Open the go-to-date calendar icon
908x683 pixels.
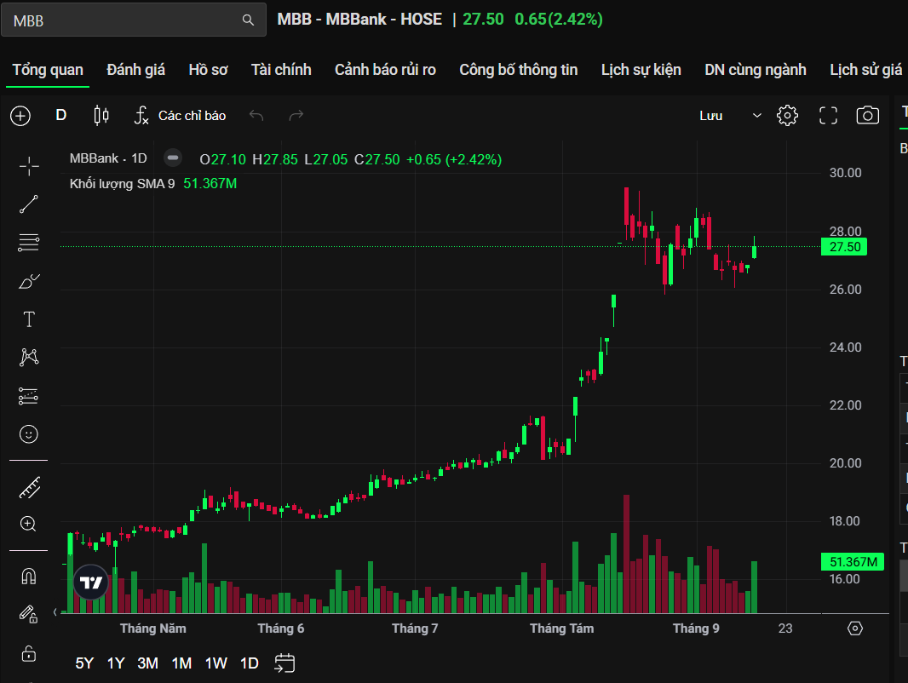284,663
